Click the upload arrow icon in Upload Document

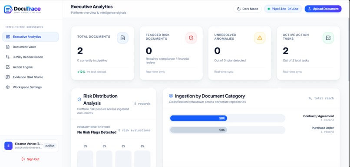click(309, 9)
